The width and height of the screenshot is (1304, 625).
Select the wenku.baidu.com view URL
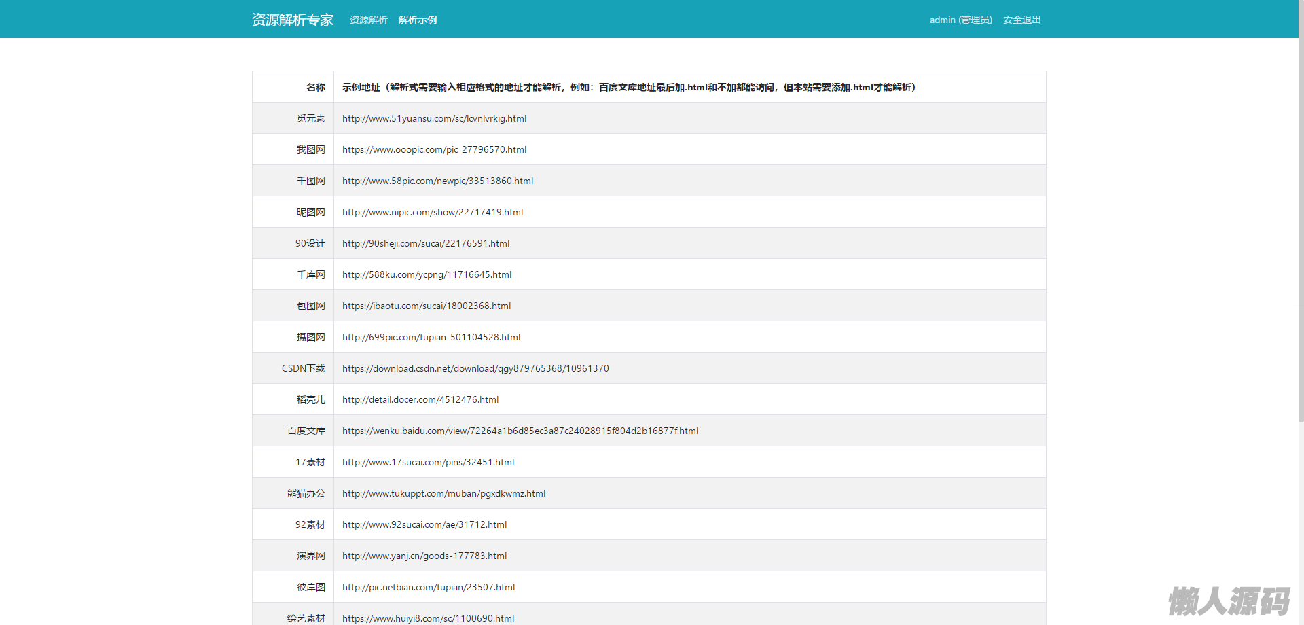point(520,431)
